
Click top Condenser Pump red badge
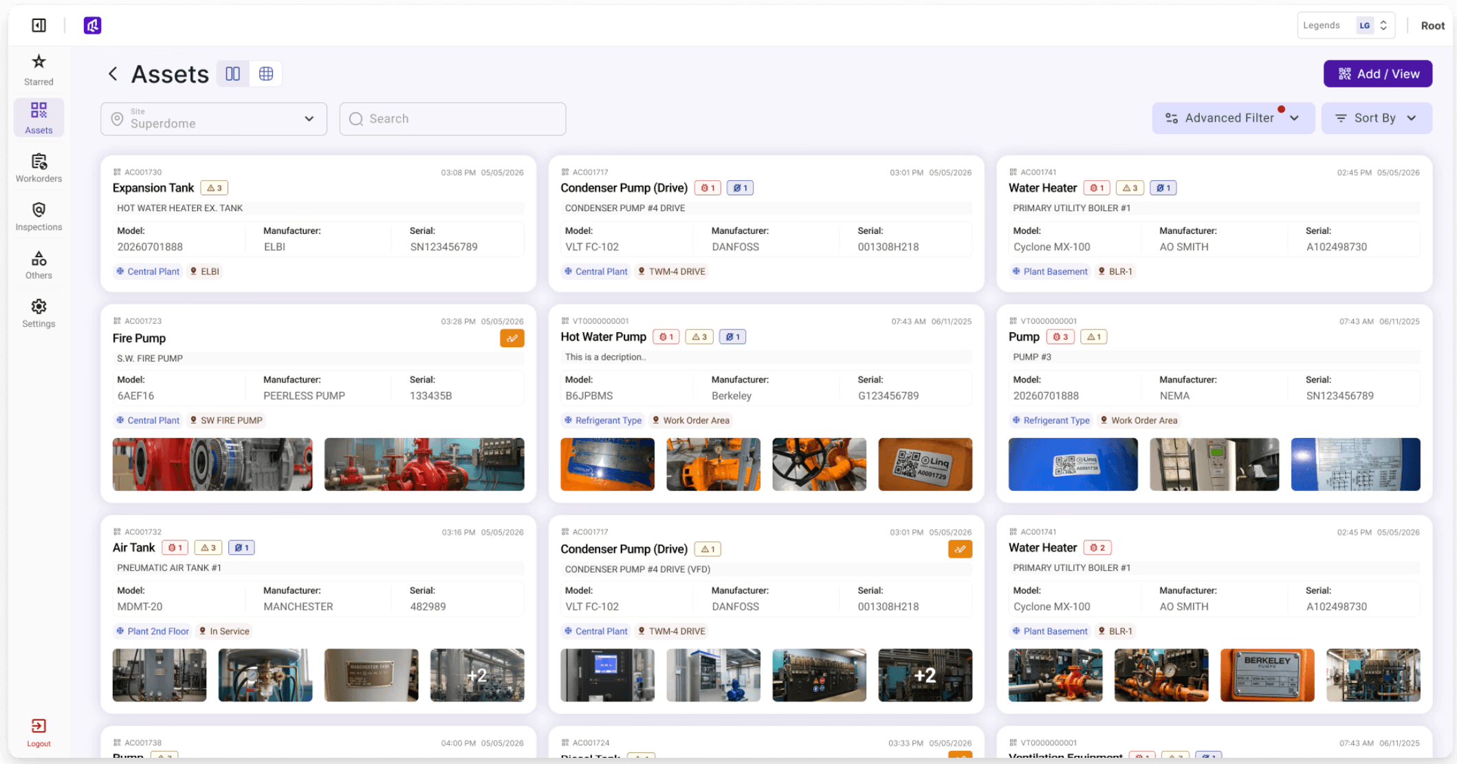[x=708, y=188]
